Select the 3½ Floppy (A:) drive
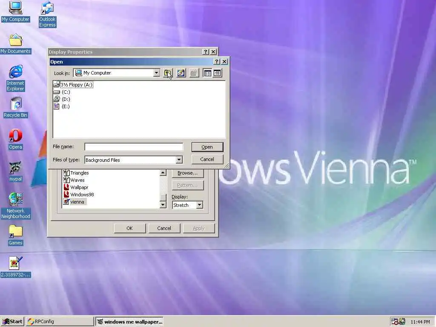This screenshot has width=436, height=327. [x=73, y=85]
